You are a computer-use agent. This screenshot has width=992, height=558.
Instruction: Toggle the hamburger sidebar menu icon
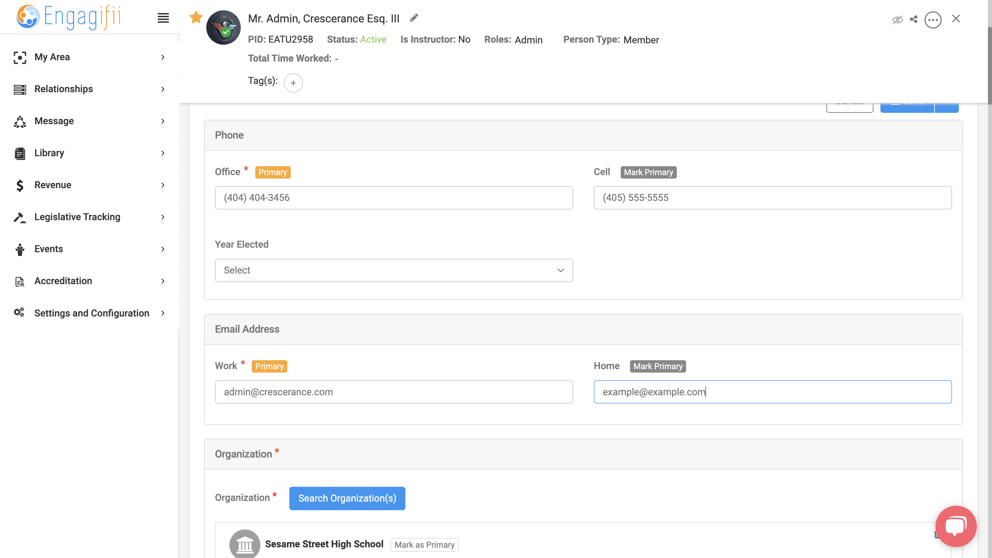coord(163,18)
